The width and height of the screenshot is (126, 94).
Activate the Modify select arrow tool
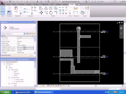[x=3, y=10]
